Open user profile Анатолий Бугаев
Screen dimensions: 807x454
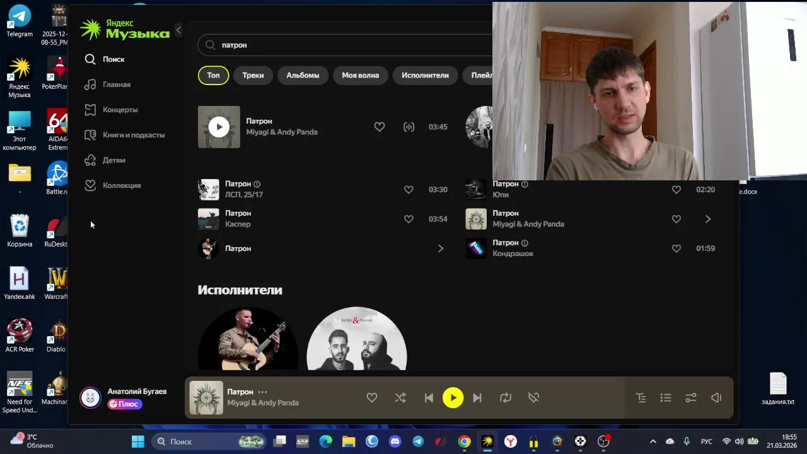137,392
